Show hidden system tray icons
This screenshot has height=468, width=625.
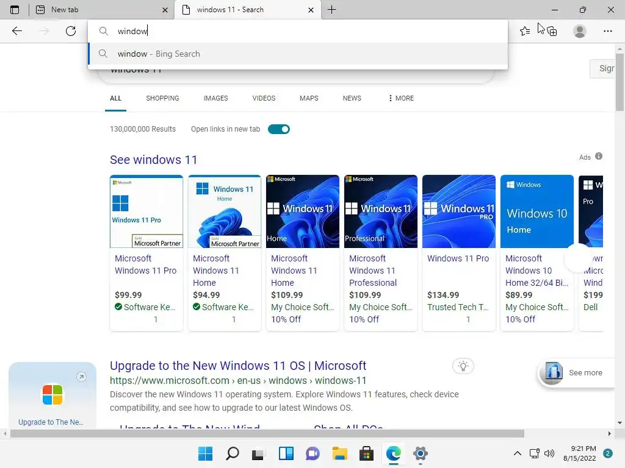point(518,453)
